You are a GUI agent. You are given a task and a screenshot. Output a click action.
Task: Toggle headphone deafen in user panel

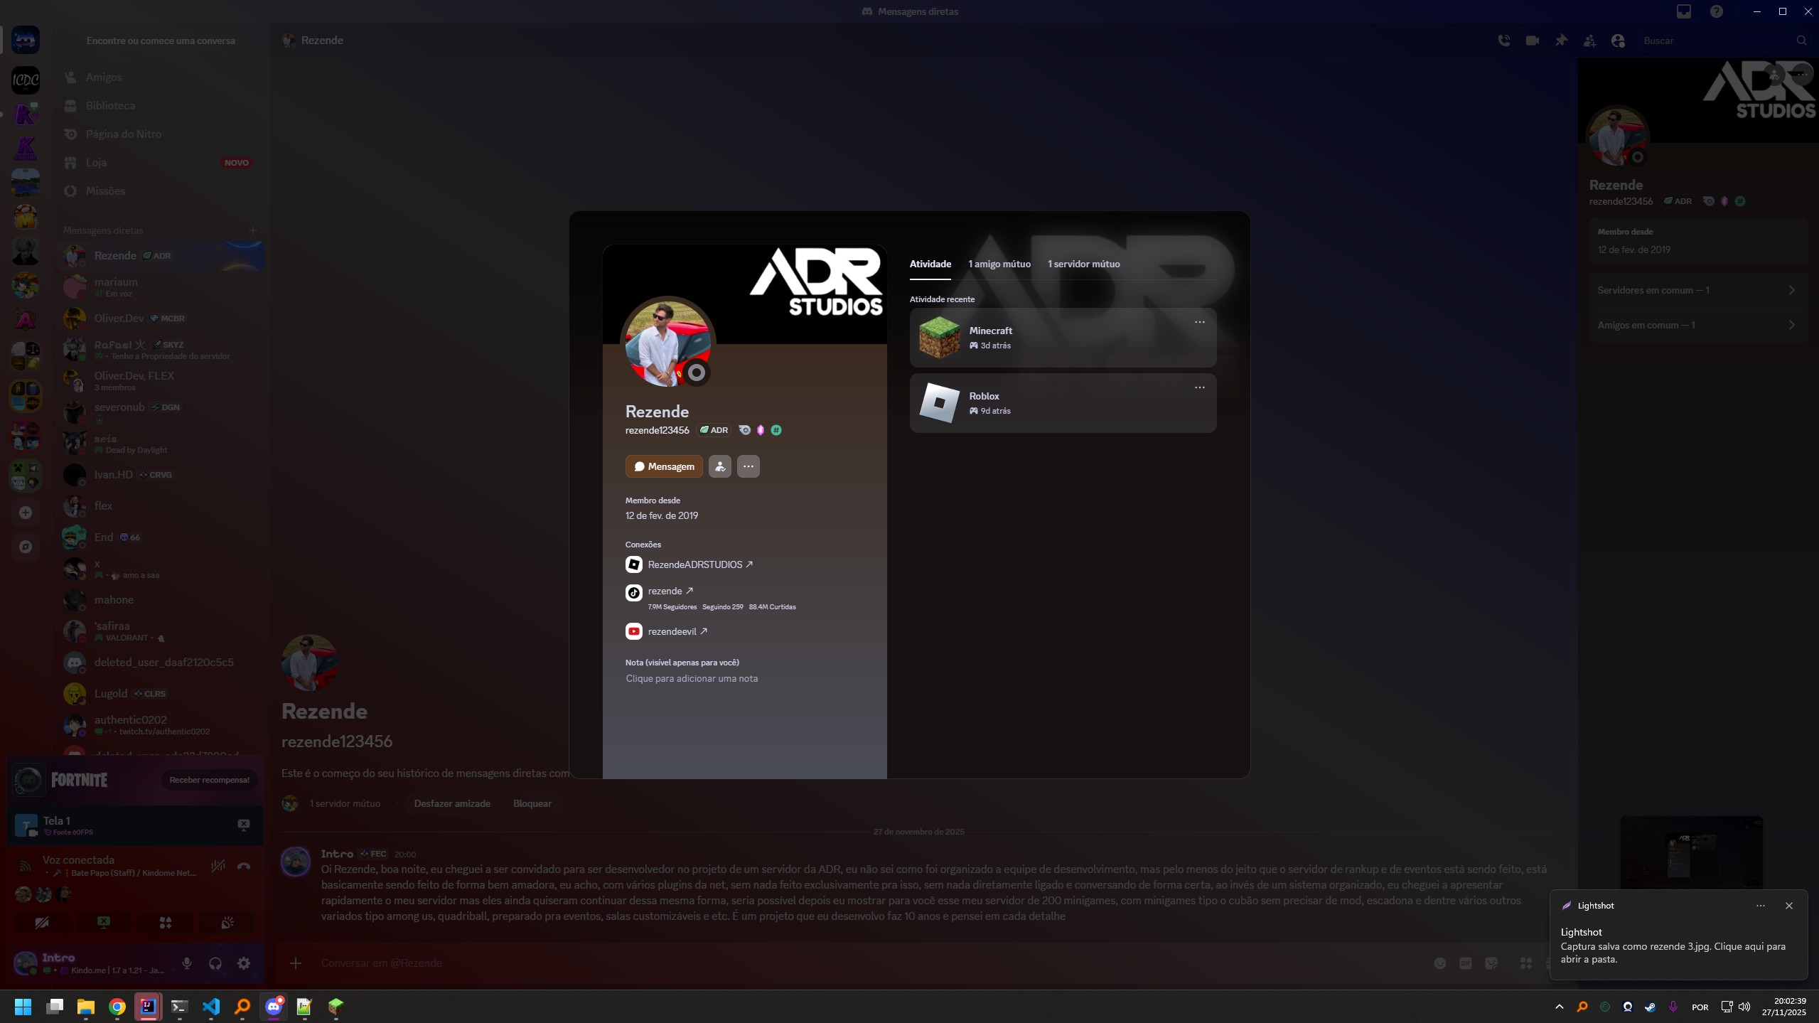215,963
